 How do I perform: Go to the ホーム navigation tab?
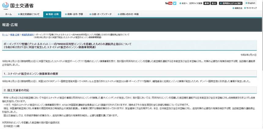click(8, 14)
